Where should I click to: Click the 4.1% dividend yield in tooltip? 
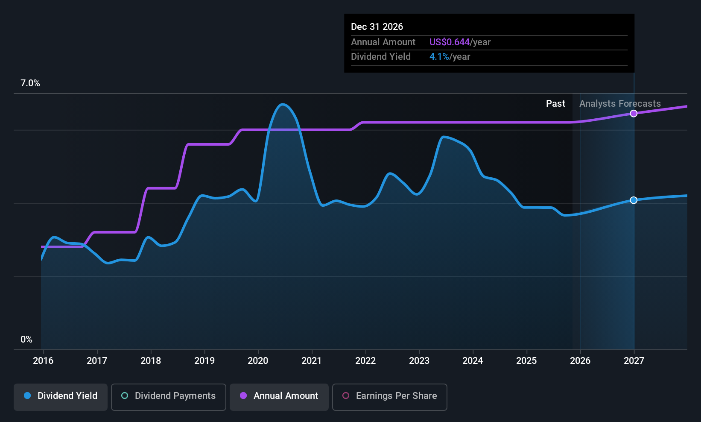pos(439,57)
